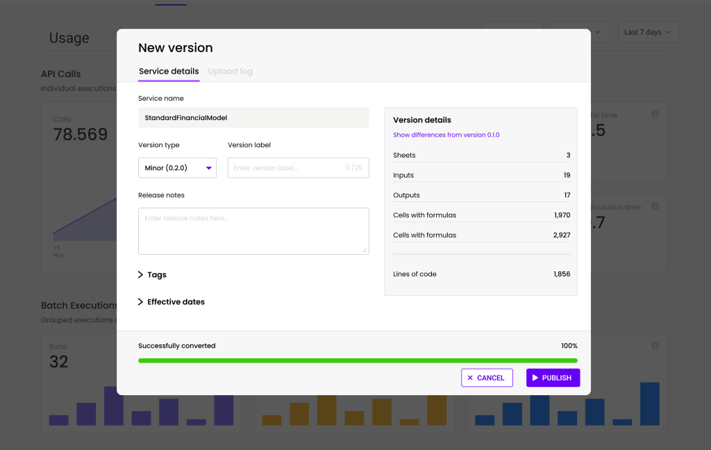The height and width of the screenshot is (450, 711).
Task: Open the Version type dropdown showing Minor (0.2.0)
Action: tap(177, 167)
